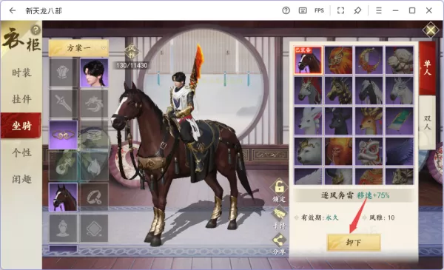Viewport: 444px width, 270px height.
Task: Select the empty dragon ornament slot
Action: coord(94,104)
